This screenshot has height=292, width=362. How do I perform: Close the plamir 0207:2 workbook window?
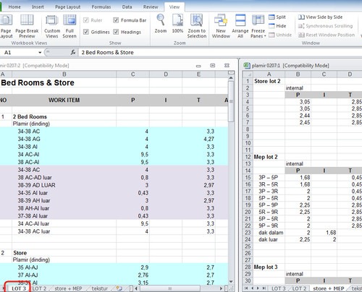(x=227, y=66)
